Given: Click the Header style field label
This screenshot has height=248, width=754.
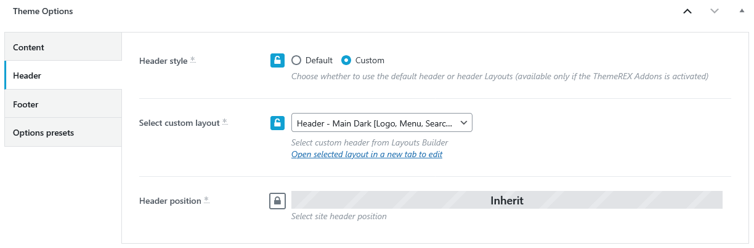Looking at the screenshot, I should point(163,61).
